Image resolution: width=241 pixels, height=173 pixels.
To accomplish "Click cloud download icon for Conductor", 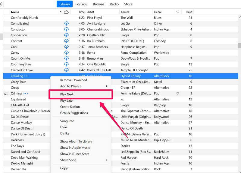I will pos(66,29).
